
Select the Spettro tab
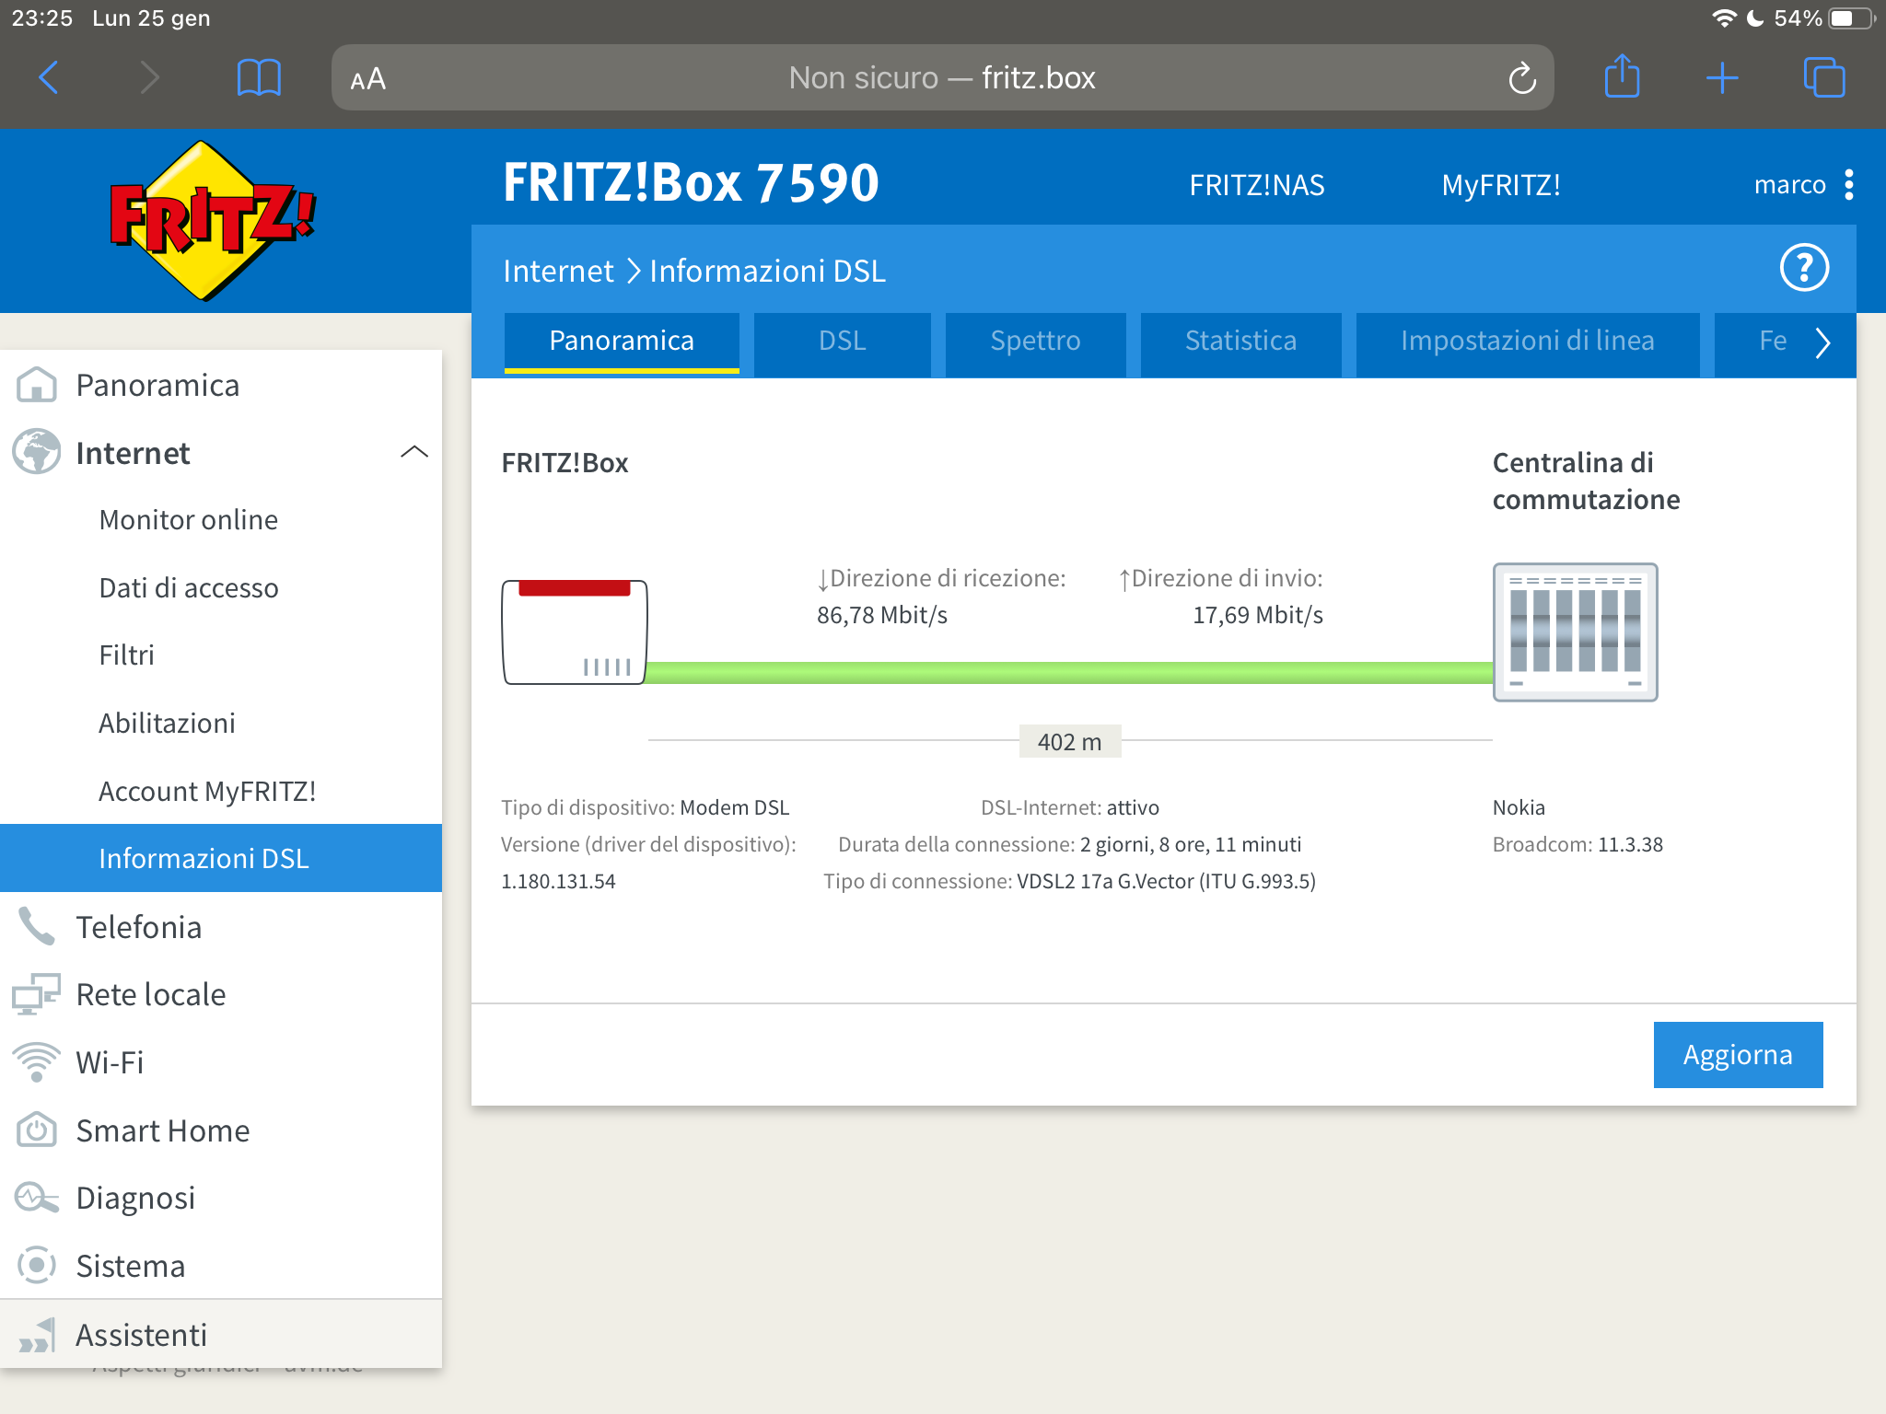point(1033,340)
